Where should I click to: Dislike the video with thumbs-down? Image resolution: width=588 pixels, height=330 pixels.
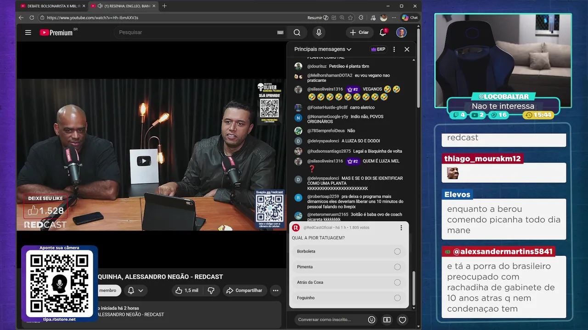coord(211,291)
